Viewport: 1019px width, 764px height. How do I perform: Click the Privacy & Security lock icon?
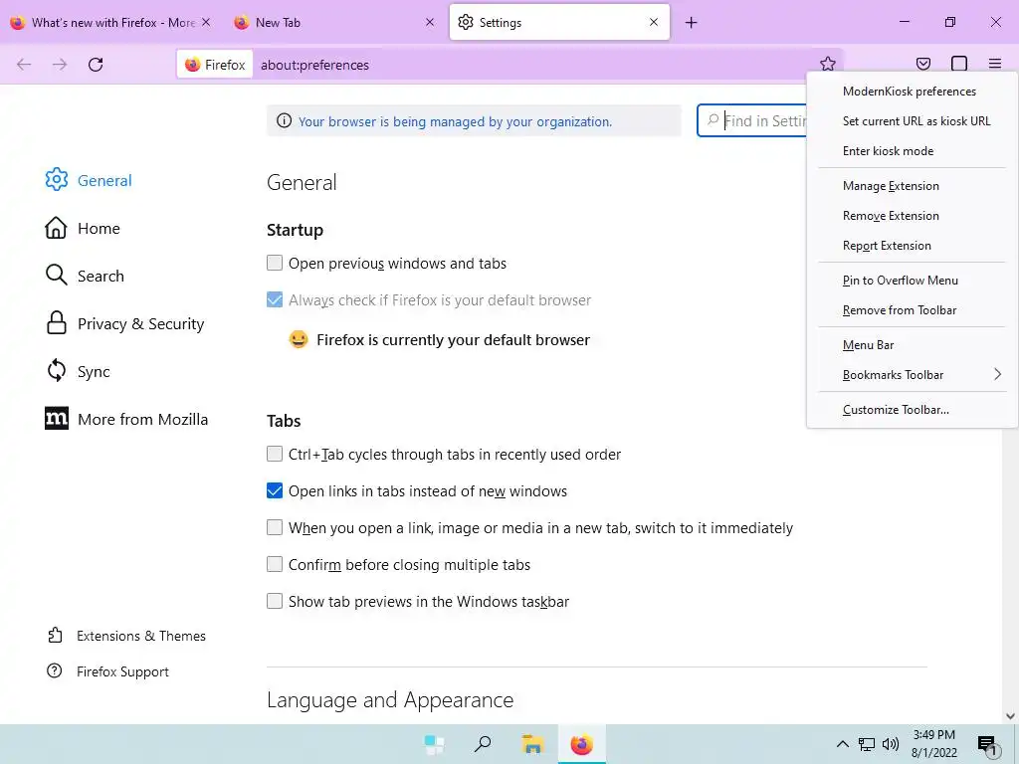pyautogui.click(x=57, y=323)
